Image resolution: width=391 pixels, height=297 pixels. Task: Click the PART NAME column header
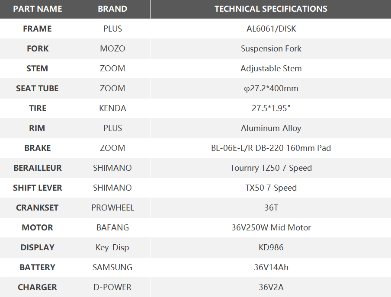tap(38, 9)
